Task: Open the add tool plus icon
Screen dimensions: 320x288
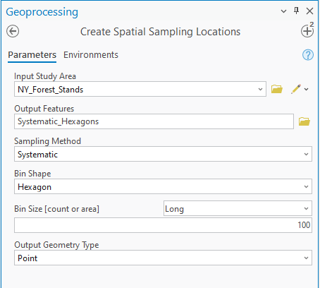Action: tap(307, 31)
